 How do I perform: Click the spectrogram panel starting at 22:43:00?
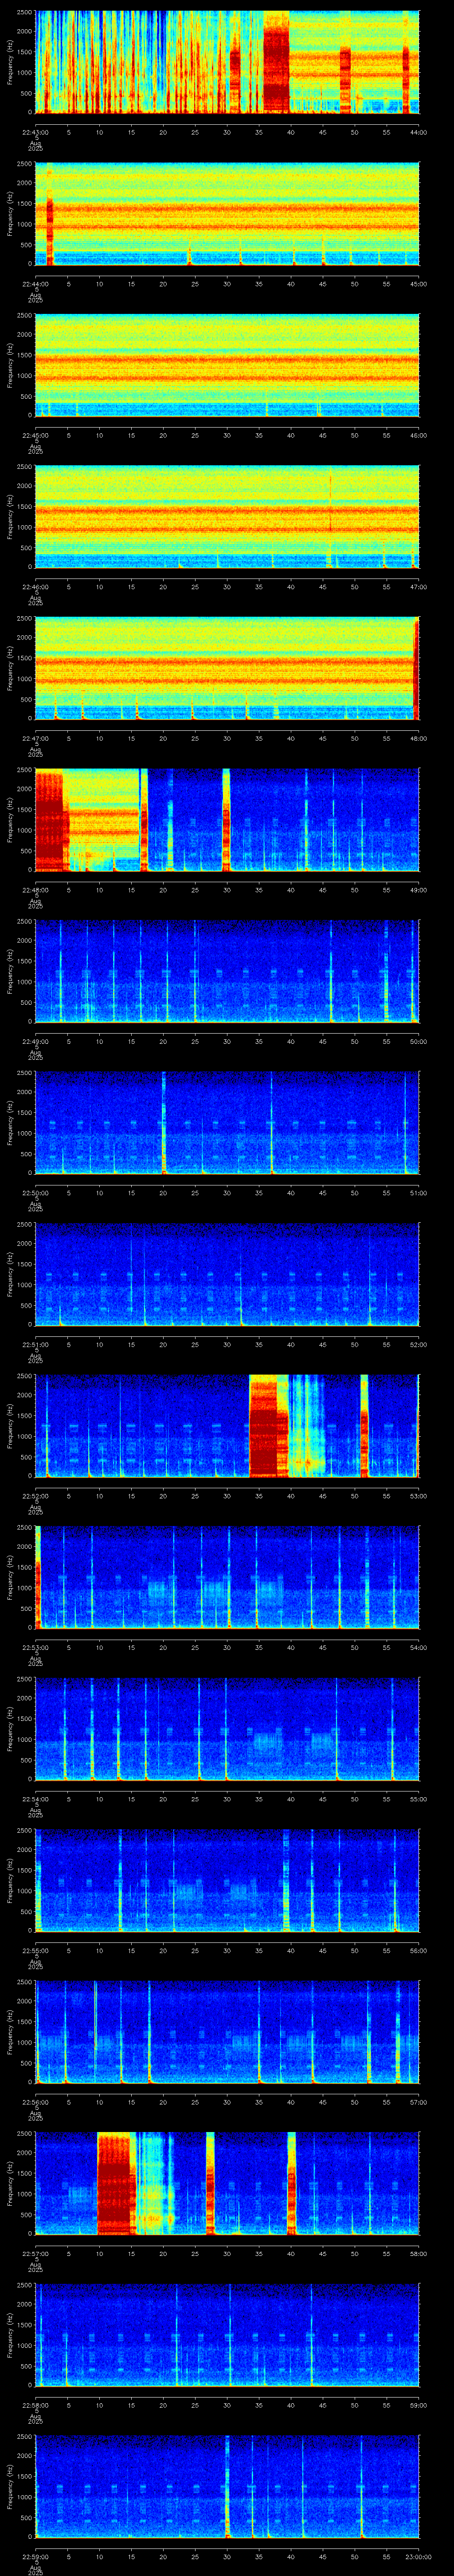pyautogui.click(x=227, y=62)
